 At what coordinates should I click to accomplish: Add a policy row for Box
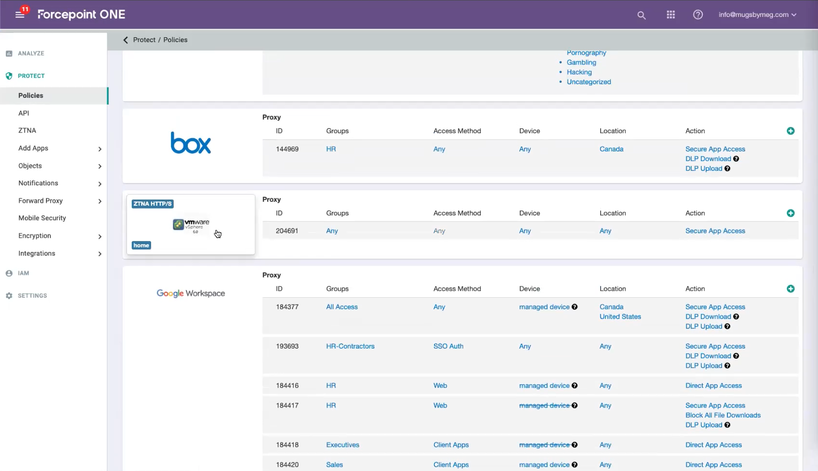790,131
